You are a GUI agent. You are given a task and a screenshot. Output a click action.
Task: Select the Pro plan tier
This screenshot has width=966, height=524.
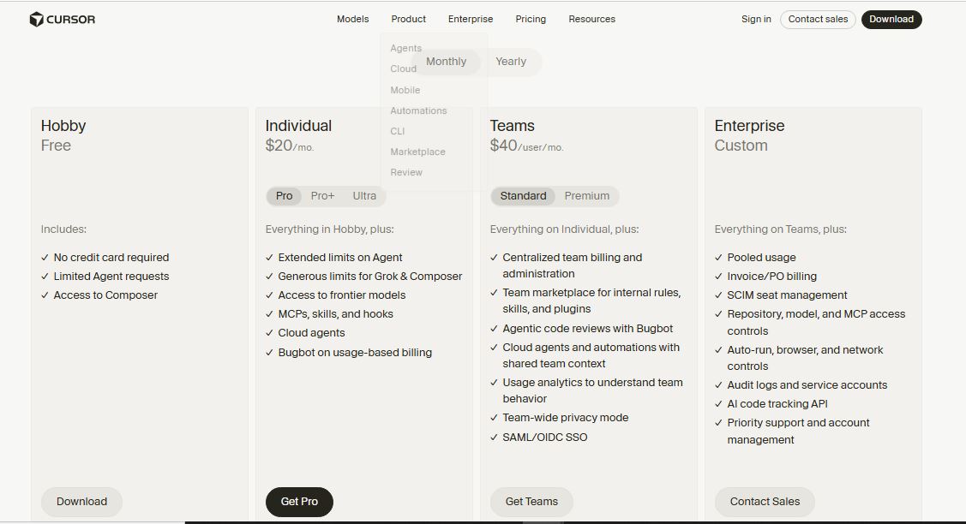(284, 196)
